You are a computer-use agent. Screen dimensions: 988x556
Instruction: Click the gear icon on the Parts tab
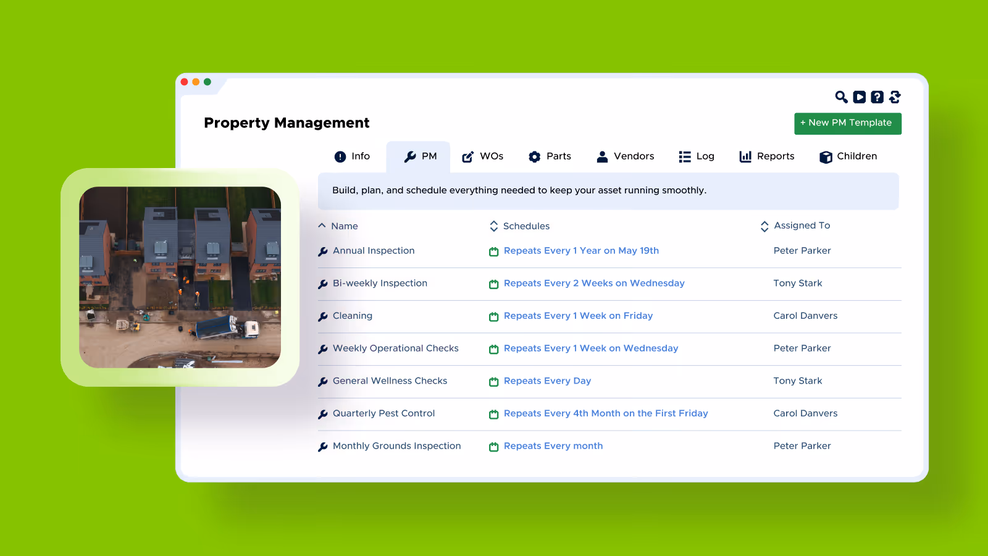pyautogui.click(x=534, y=156)
